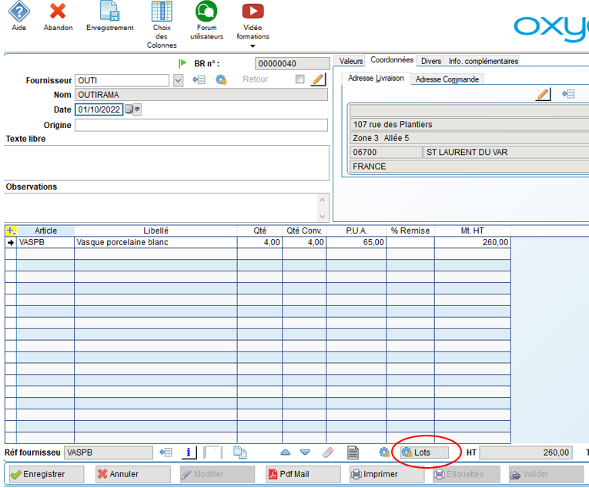Click the green flag beside BR n°
Image resolution: width=589 pixels, height=488 pixels.
click(182, 63)
